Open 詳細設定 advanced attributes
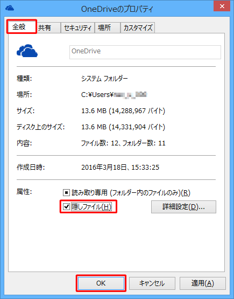234x299 pixels. 183,207
